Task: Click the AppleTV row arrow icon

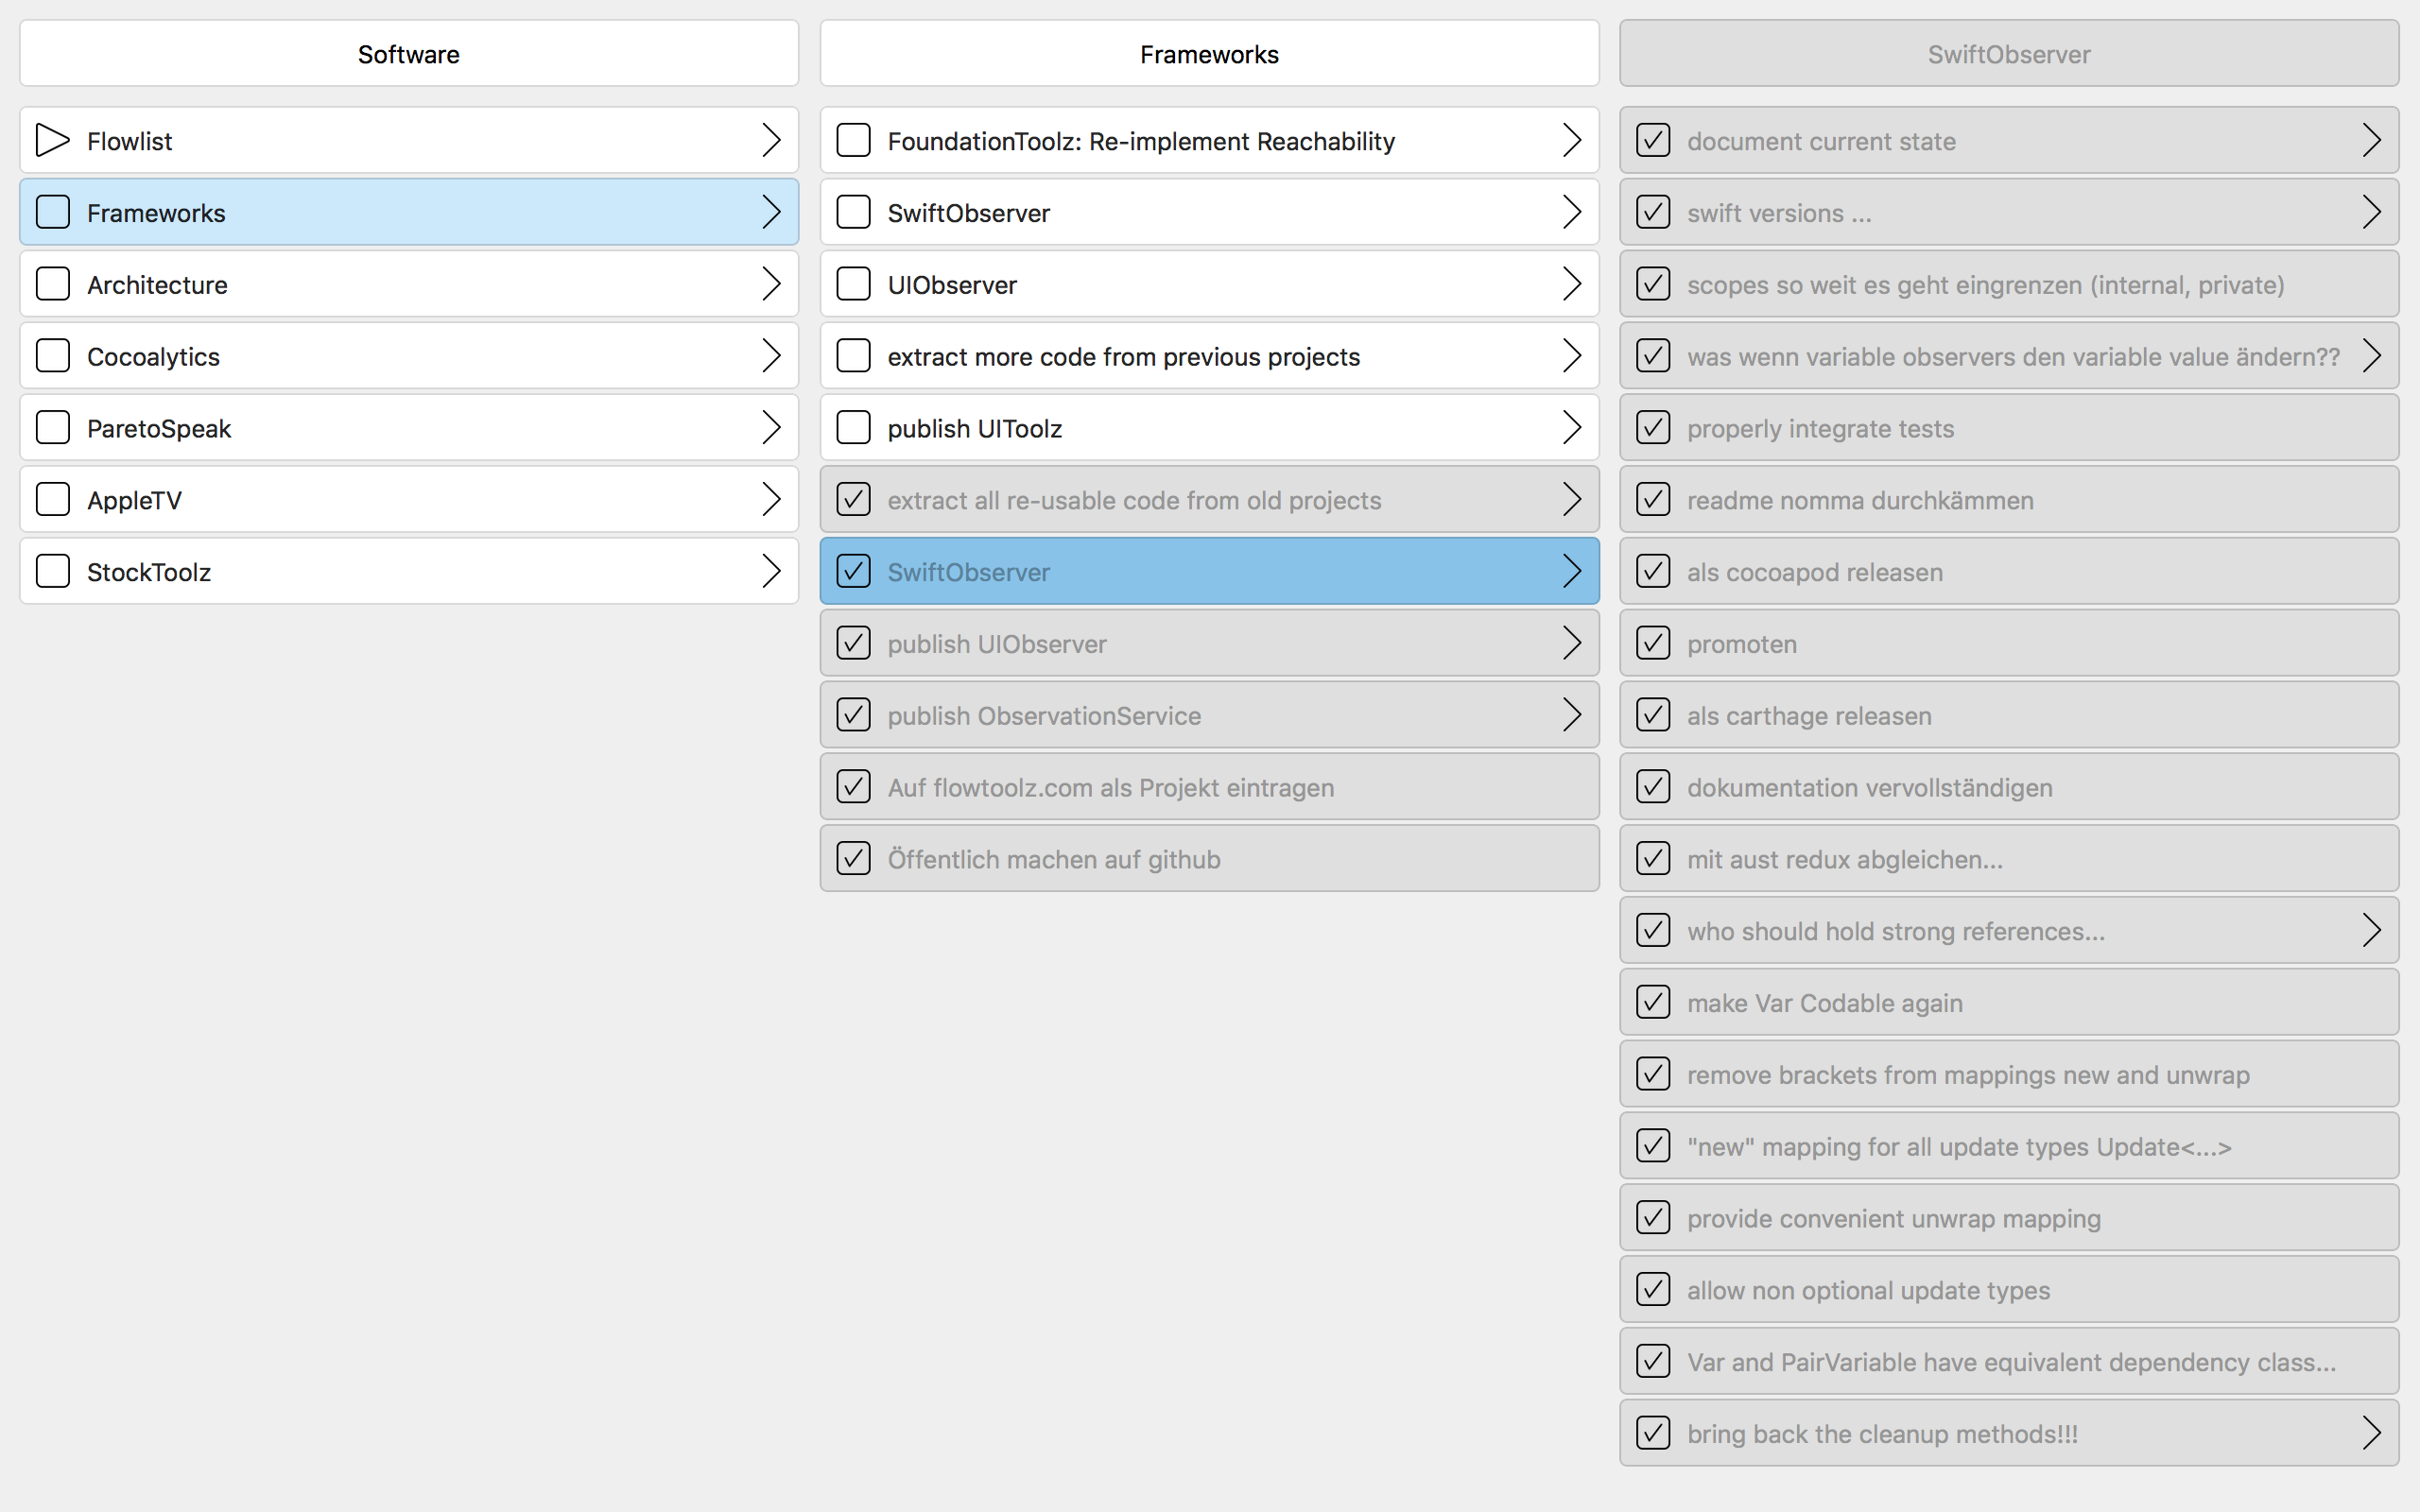Action: 771,498
